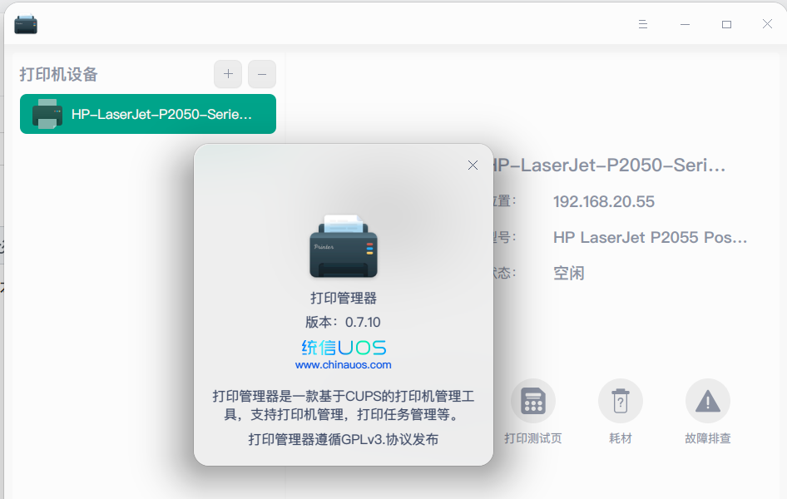Close the About dialog with its X
Image resolution: width=787 pixels, height=499 pixels.
click(x=473, y=166)
